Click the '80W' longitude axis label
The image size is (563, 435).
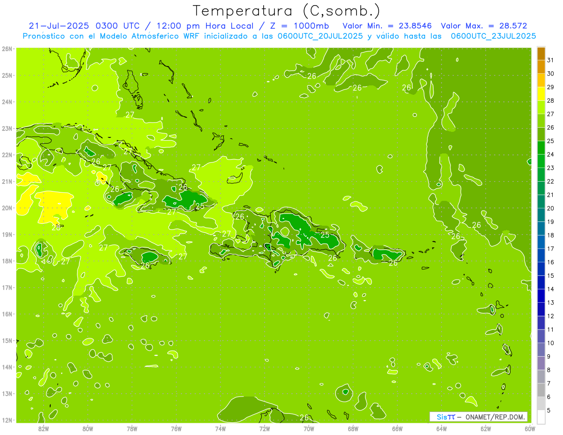coord(88,428)
